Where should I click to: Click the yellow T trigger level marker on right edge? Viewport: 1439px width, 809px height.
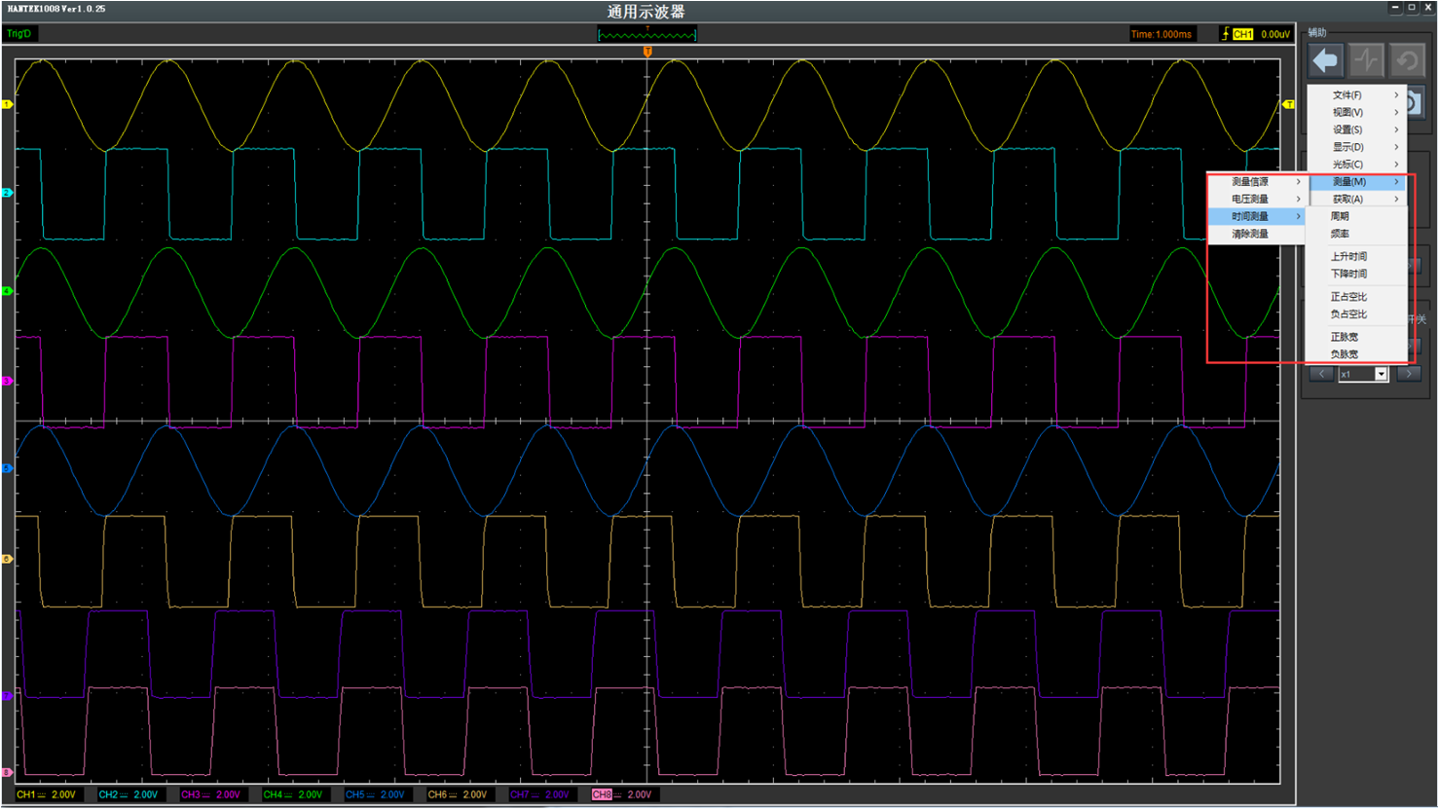click(1288, 104)
